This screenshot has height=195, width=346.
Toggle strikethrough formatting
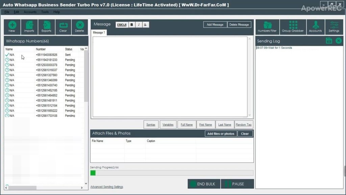(x=145, y=25)
